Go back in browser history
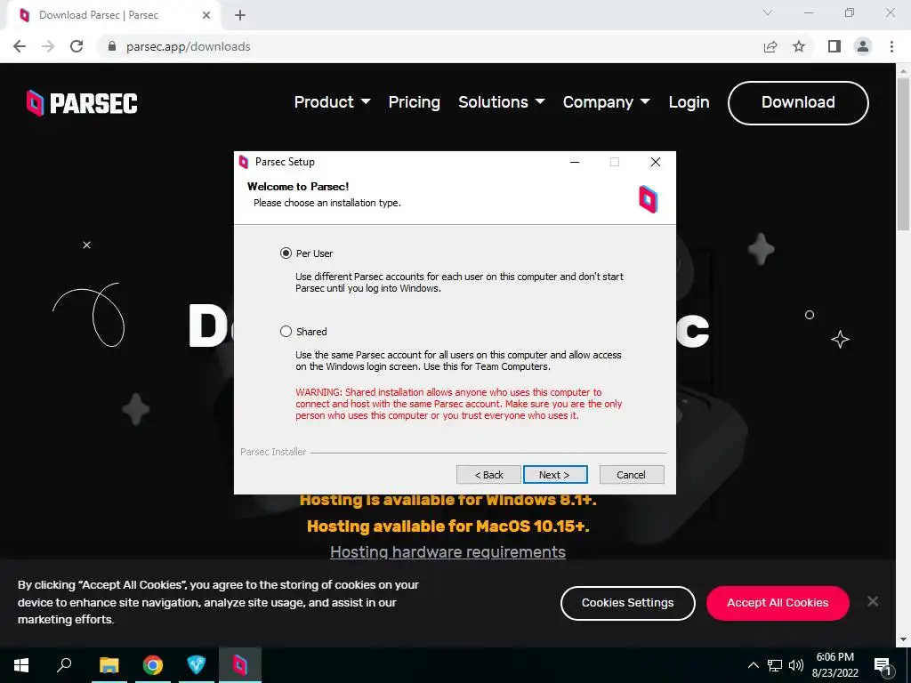911x683 pixels. click(20, 46)
